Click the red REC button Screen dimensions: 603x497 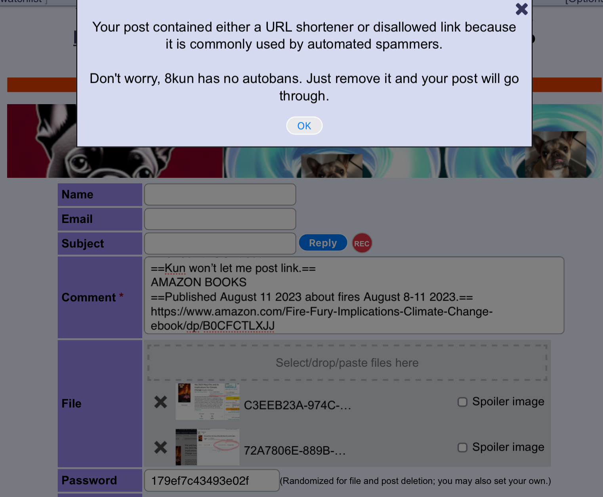362,243
